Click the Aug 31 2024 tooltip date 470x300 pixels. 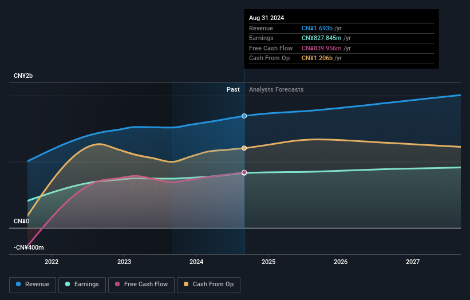tap(266, 18)
